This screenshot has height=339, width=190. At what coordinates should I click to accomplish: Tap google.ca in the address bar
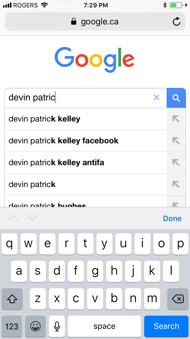coord(100,21)
